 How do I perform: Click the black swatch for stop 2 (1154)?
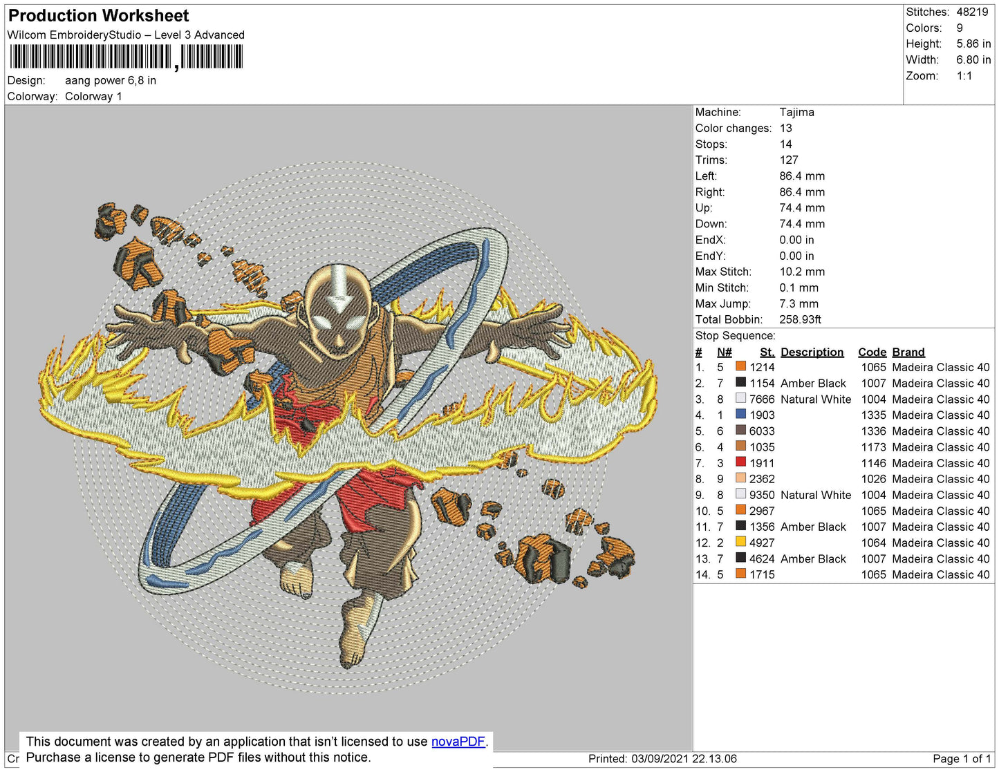741,382
